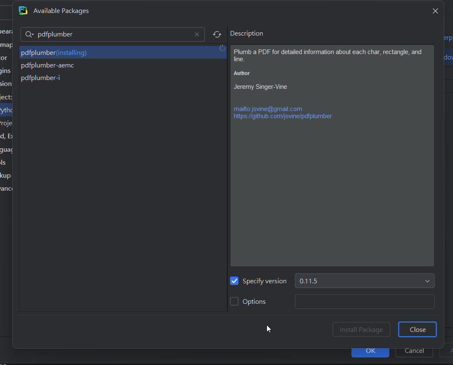Click the Description panel label
This screenshot has width=453, height=365.
246,34
